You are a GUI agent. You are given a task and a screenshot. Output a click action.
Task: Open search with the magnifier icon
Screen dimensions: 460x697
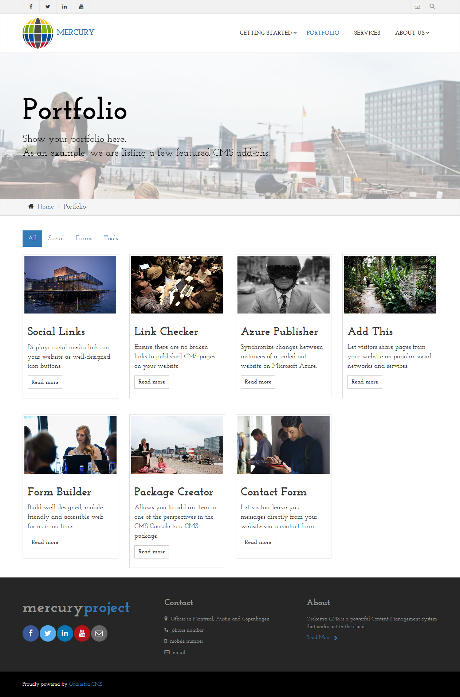point(432,7)
